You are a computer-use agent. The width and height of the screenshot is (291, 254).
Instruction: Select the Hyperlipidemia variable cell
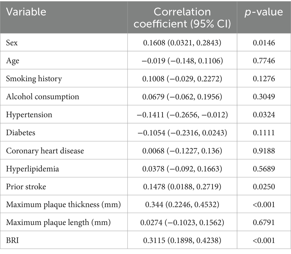tap(32, 168)
